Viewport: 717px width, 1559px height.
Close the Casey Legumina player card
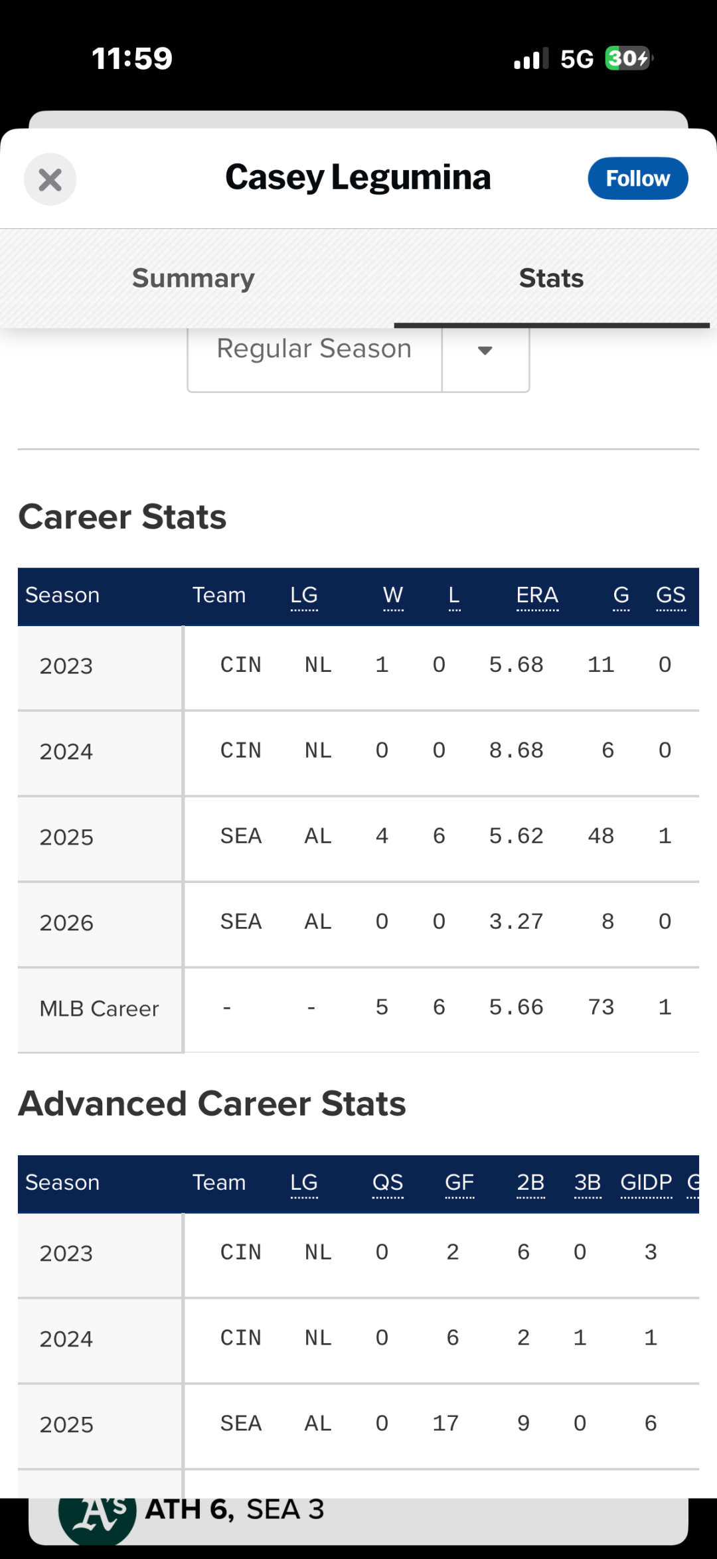point(50,179)
